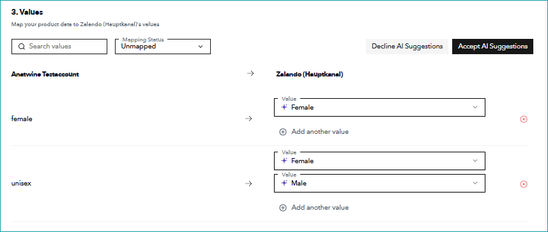Click chevron in Male value field
The height and width of the screenshot is (232, 548).
475,183
